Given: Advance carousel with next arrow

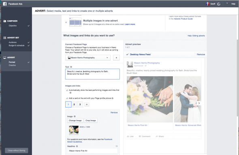Looking at the screenshot, I should tap(199, 103).
